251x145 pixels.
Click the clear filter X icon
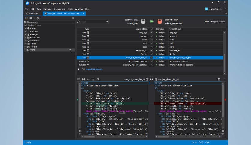(38, 18)
